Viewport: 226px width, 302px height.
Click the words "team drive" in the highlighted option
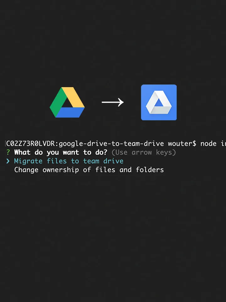tap(103, 161)
